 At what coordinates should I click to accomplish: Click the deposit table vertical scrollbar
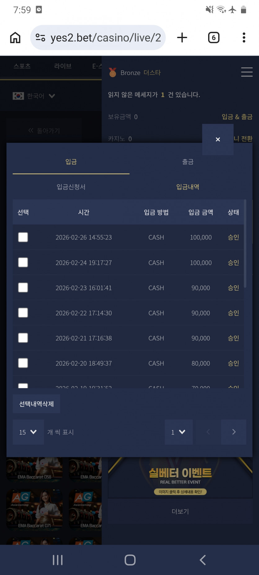click(245, 244)
